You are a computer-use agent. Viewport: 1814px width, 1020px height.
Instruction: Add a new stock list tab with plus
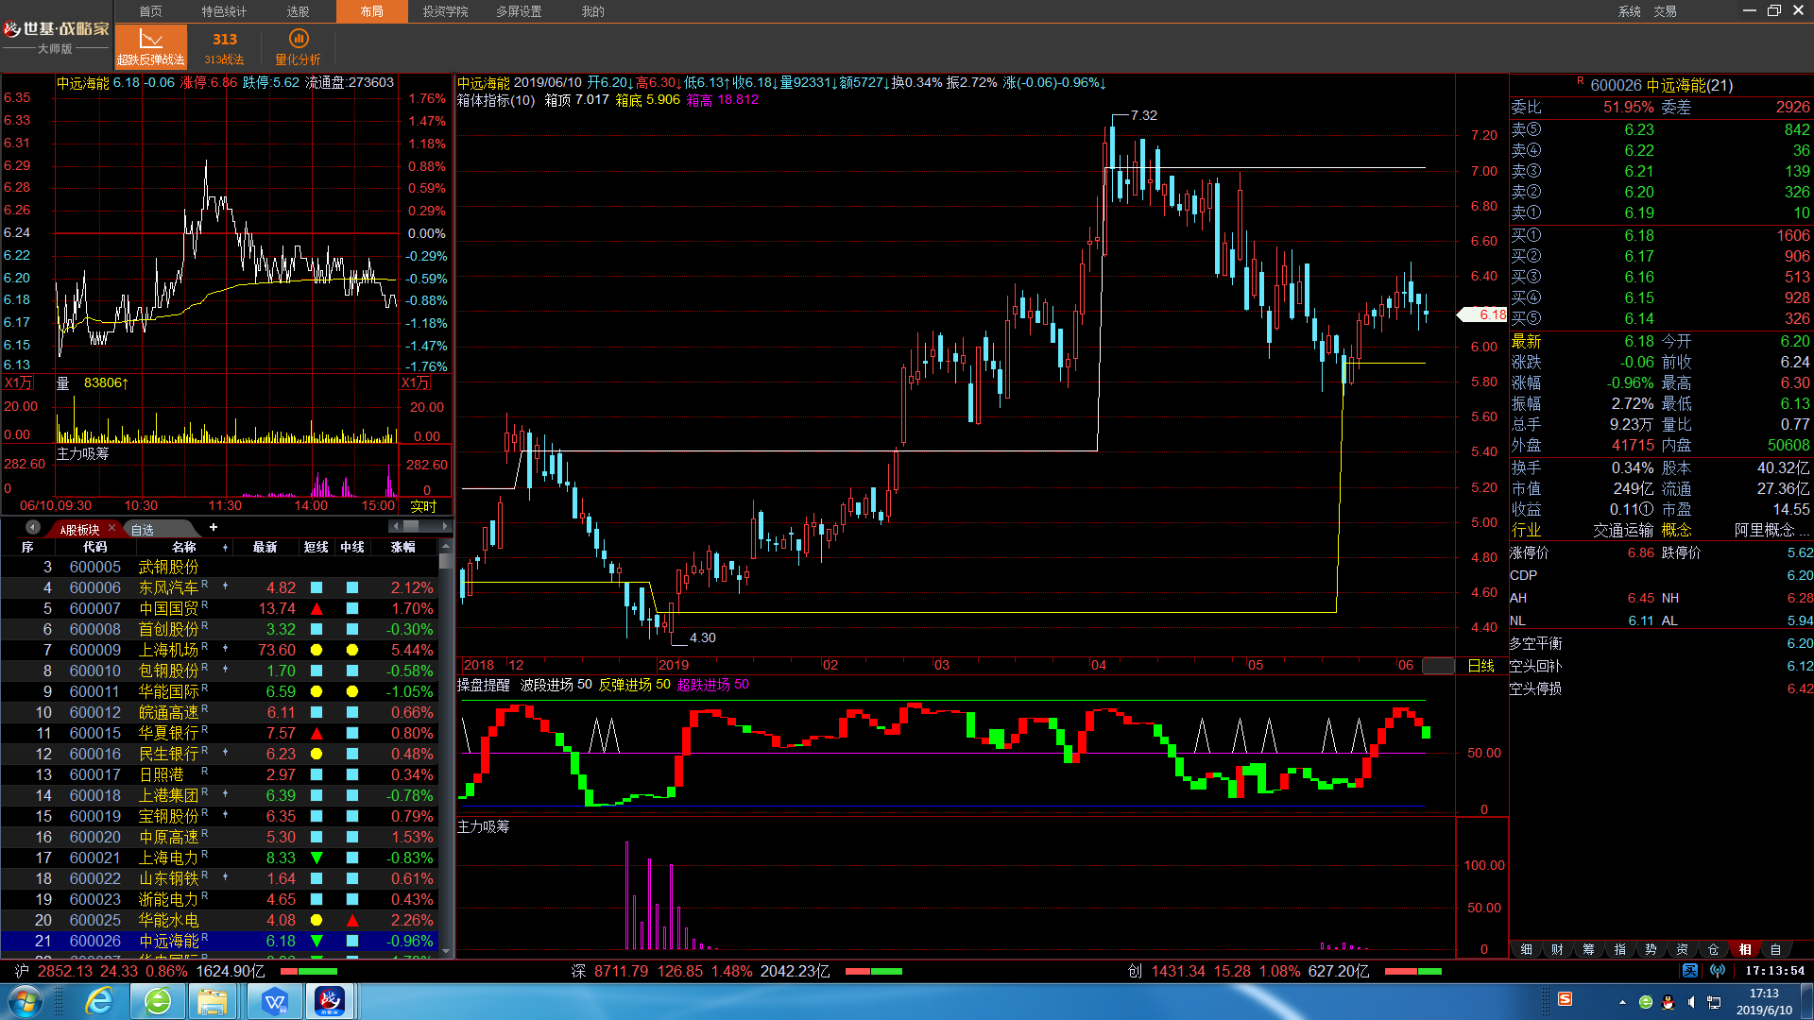point(214,527)
